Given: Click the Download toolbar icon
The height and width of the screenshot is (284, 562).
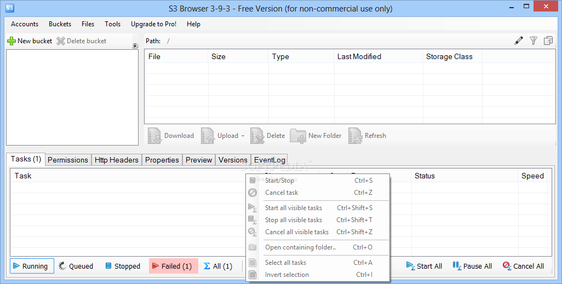Looking at the screenshot, I should tap(155, 136).
